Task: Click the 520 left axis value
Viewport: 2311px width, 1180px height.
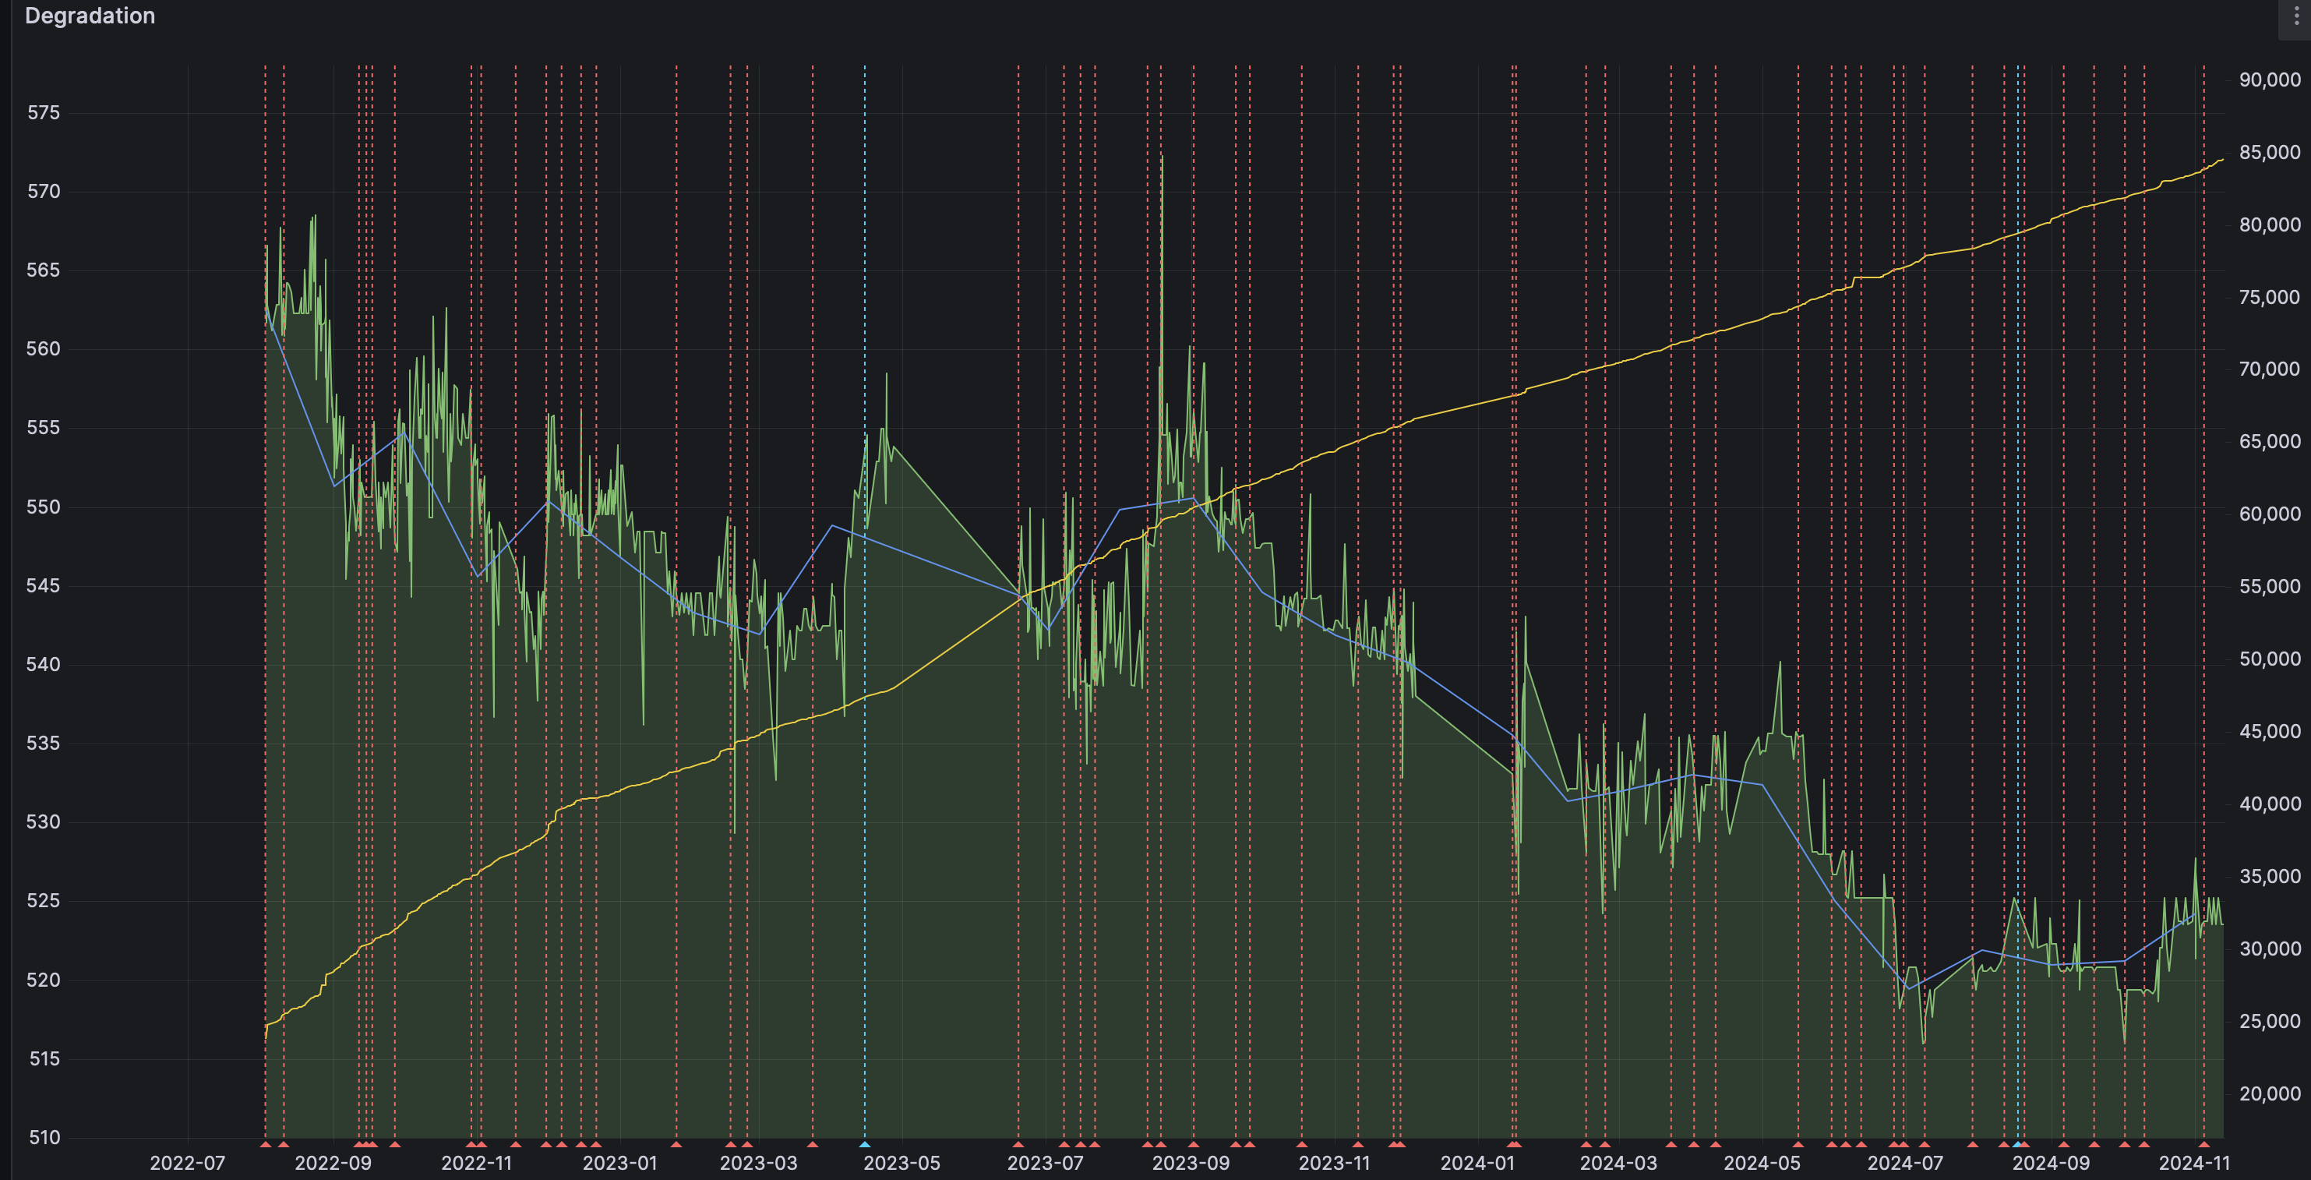Action: point(43,980)
